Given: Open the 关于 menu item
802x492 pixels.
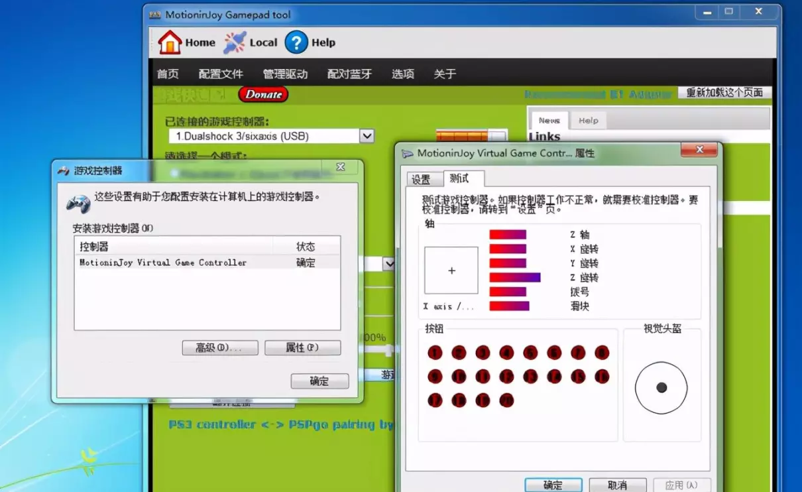Looking at the screenshot, I should click(x=445, y=74).
